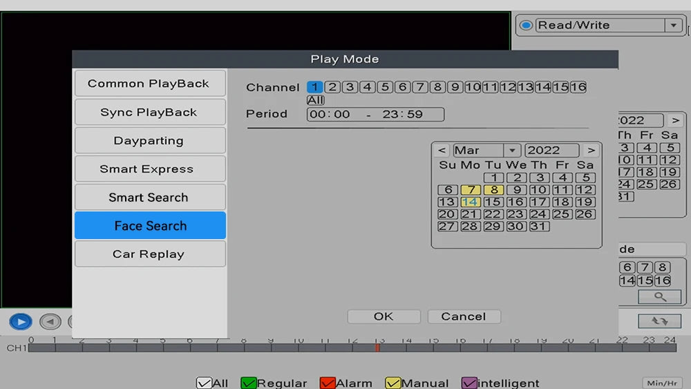Click next arrow on background calendar
Viewport: 691px width, 389px height.
click(x=676, y=120)
